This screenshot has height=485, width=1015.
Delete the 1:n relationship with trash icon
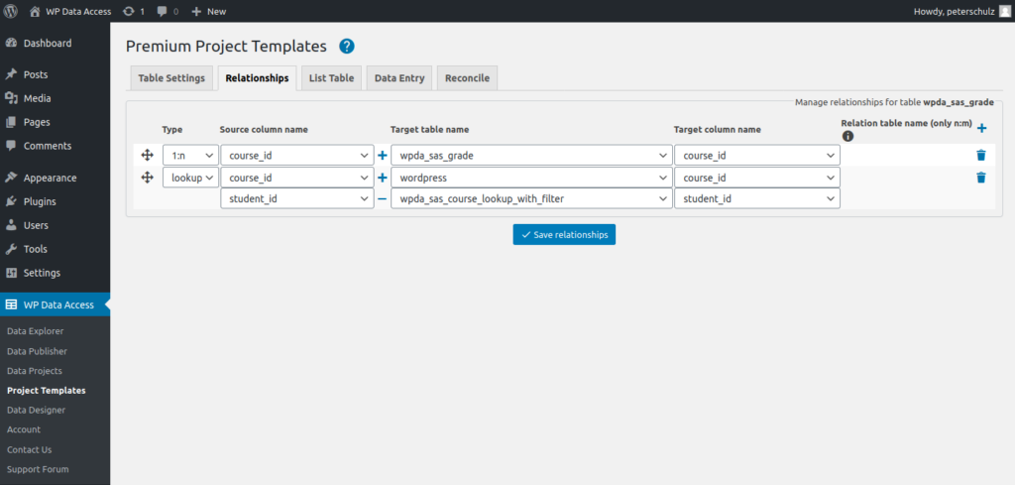pyautogui.click(x=981, y=156)
